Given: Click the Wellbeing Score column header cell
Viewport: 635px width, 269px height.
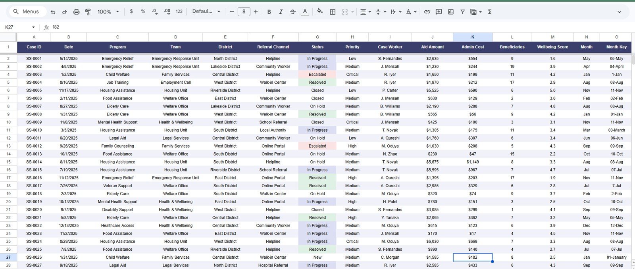Looking at the screenshot, I should click(552, 47).
